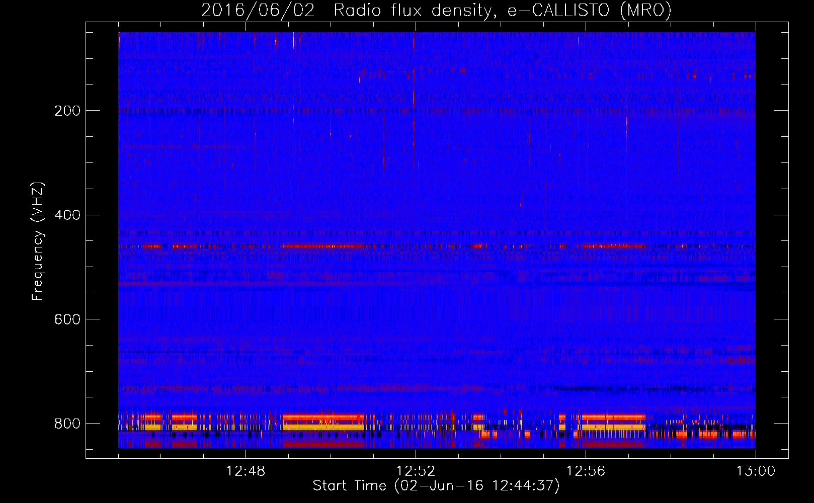Click the 200 frequency tick label
Image resolution: width=814 pixels, height=503 pixels.
pos(67,111)
